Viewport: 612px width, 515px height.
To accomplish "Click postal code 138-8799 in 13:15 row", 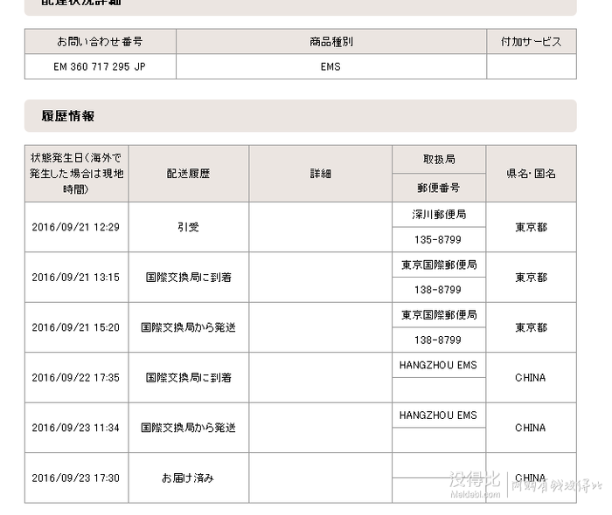I will pyautogui.click(x=438, y=290).
